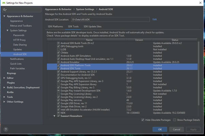Toggle the NDK checkbox
The image size is (205, 136).
point(59,113)
